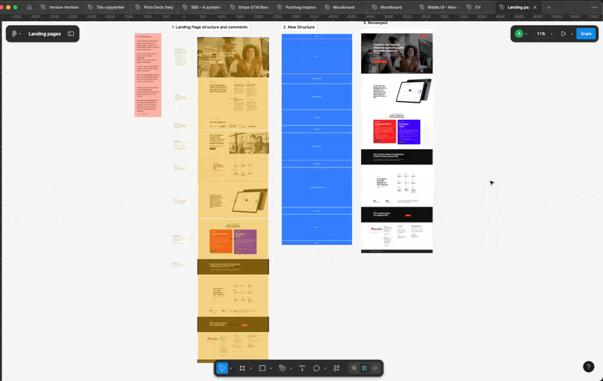The width and height of the screenshot is (603, 381).
Task: Open the Figma main menu logo
Action: pos(14,33)
